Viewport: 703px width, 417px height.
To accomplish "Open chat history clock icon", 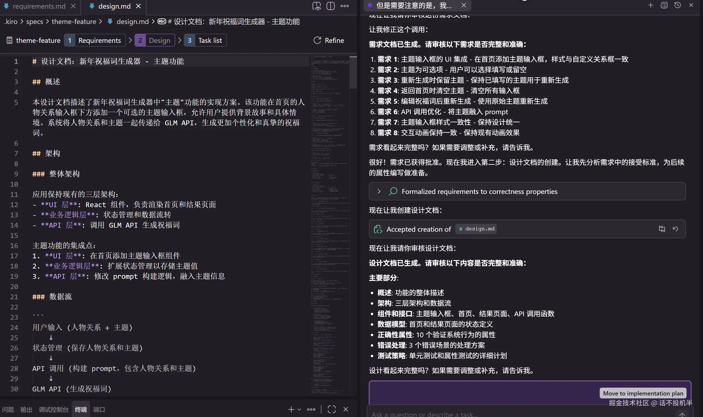I will pyautogui.click(x=677, y=5).
